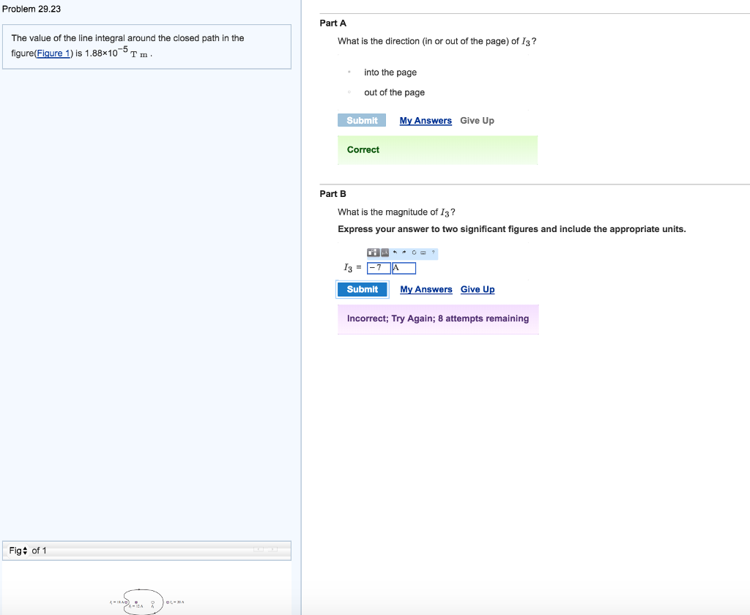Click the units input field containing A
Image resolution: width=750 pixels, height=615 pixels.
click(x=404, y=268)
